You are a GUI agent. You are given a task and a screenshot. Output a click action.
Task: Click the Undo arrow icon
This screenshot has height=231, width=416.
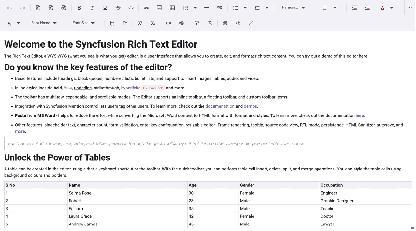(9, 7)
